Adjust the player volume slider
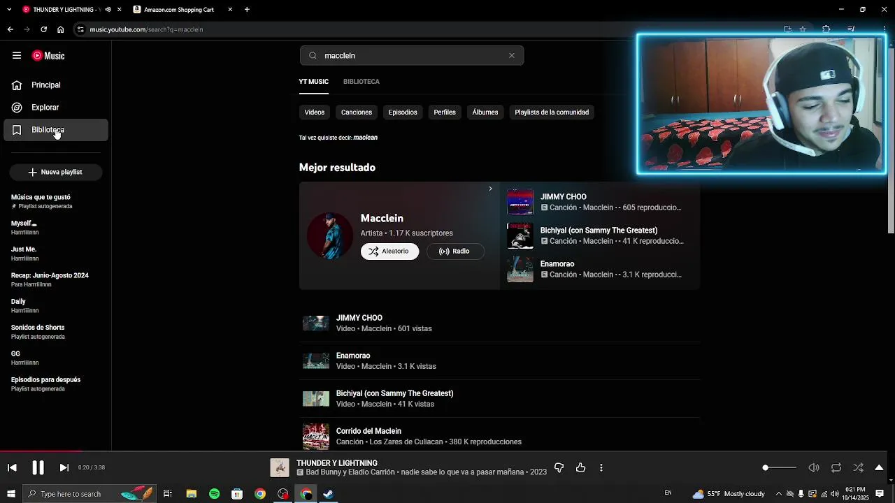Viewport: 895px width, 503px height. click(x=779, y=467)
